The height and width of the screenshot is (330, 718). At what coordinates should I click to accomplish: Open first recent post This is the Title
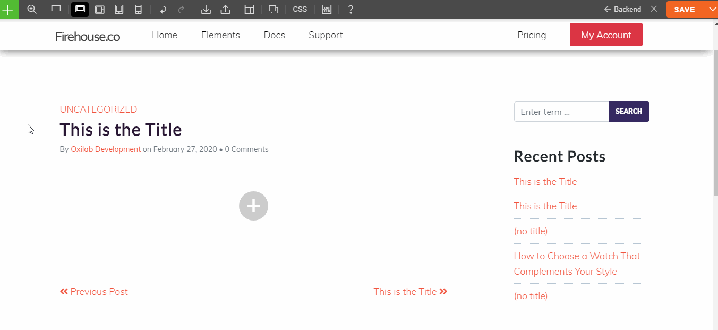pyautogui.click(x=545, y=182)
